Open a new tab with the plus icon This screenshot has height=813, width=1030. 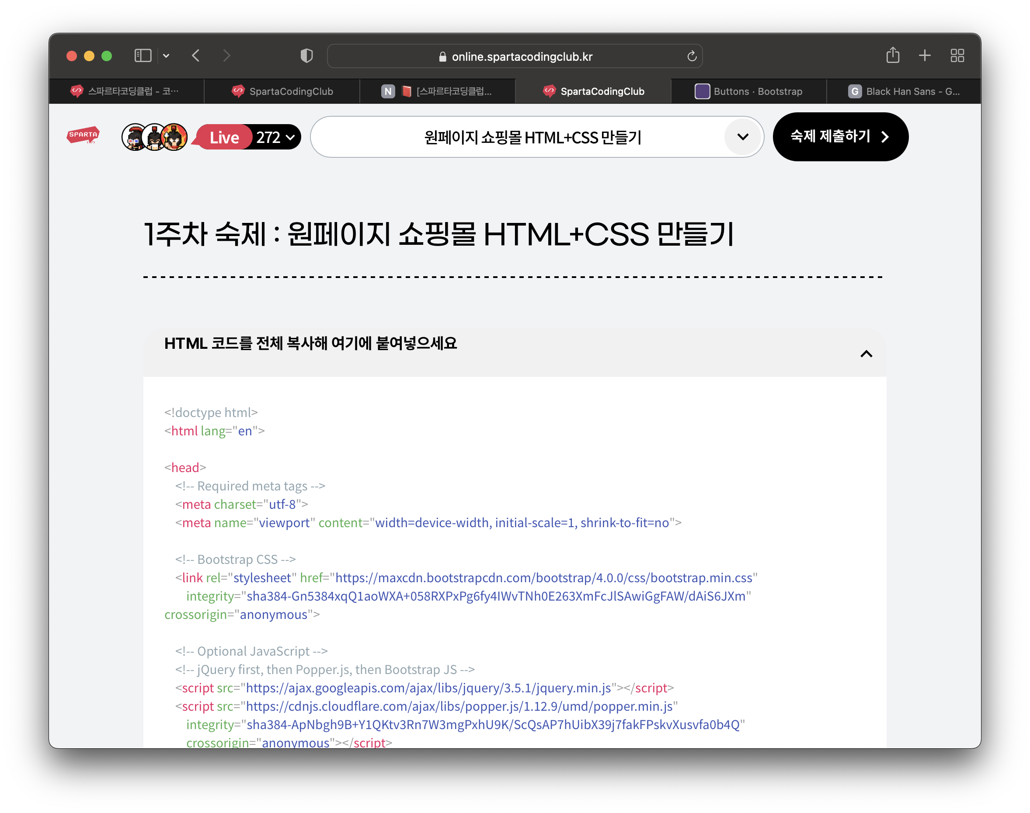(x=924, y=55)
